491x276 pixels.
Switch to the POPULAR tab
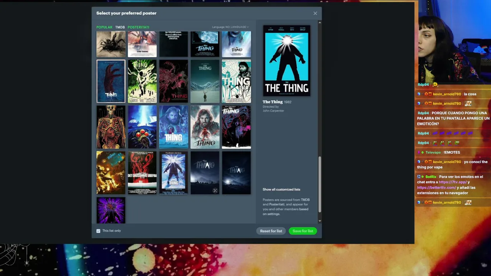click(104, 27)
